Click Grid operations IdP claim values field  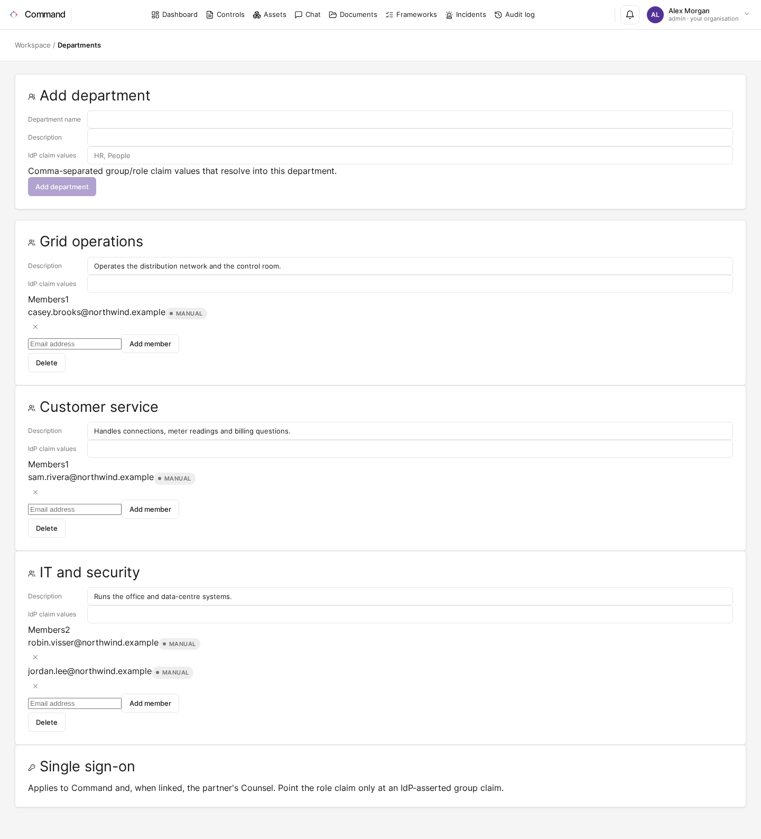(x=410, y=284)
